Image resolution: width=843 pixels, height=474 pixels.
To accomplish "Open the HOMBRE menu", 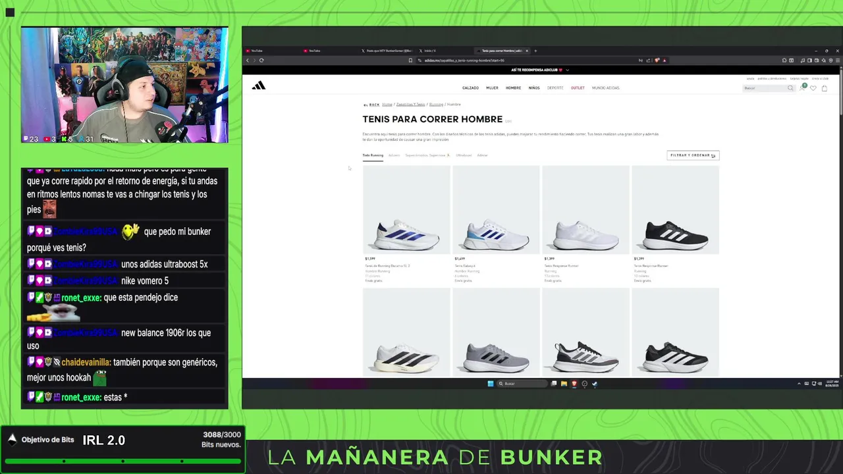I will [x=513, y=88].
